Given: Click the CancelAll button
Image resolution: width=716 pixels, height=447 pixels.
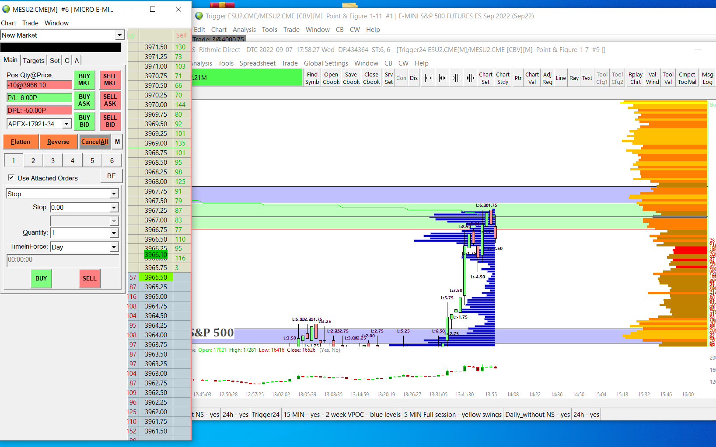Looking at the screenshot, I should pyautogui.click(x=94, y=142).
